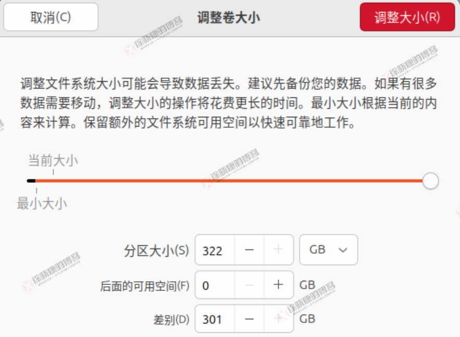Decrease difference value with minus icon
Viewport: 460px width, 337px height.
[249, 319]
